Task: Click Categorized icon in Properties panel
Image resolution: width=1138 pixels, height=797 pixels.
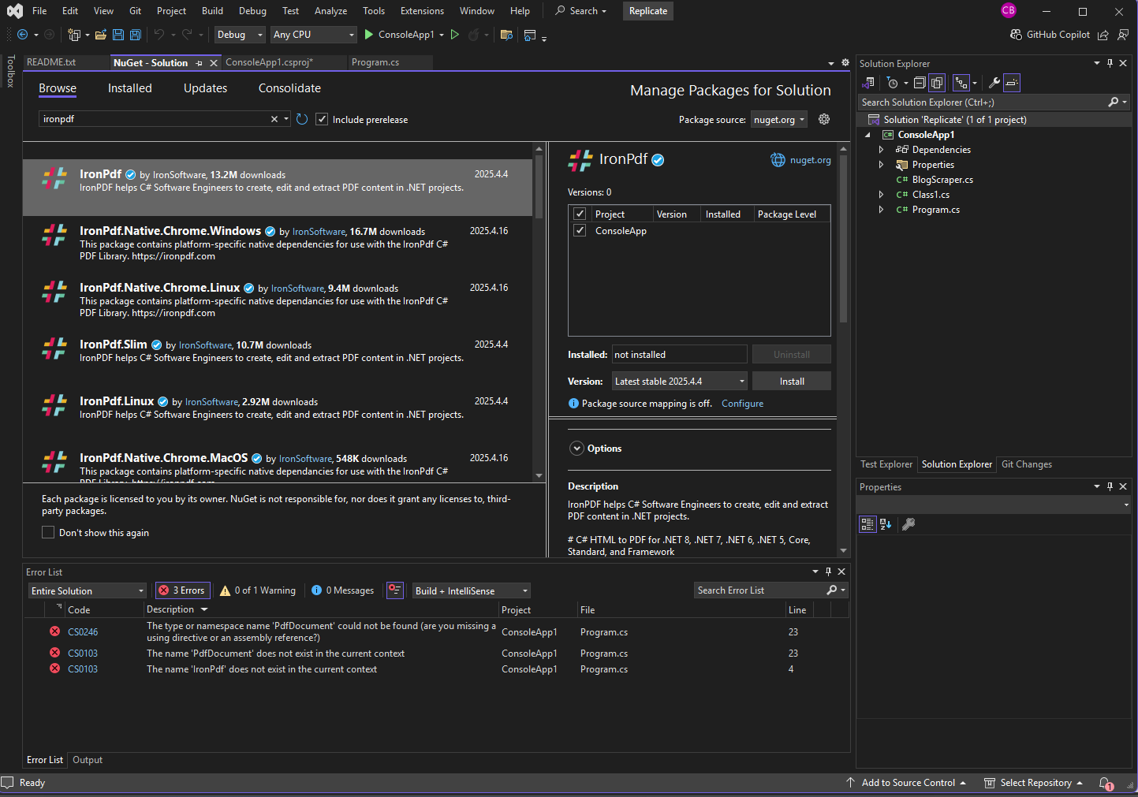Action: [x=867, y=524]
